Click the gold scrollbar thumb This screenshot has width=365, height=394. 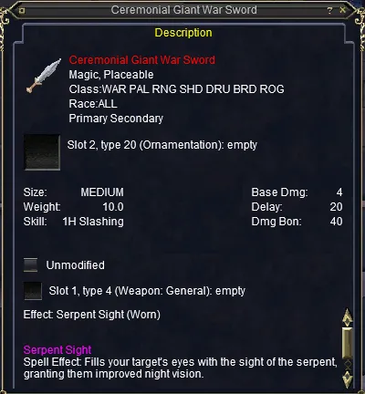[348, 344]
